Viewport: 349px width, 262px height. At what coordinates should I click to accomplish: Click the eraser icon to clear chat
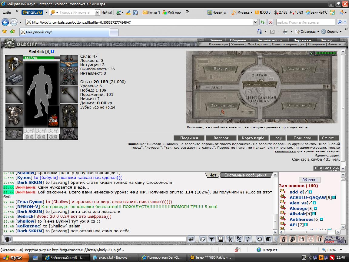tap(202, 239)
